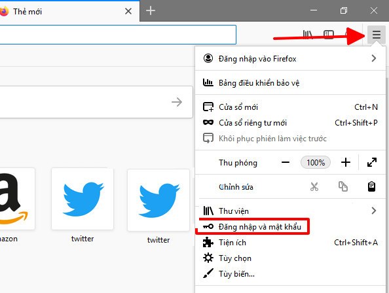Click the search go arrow

point(177,102)
